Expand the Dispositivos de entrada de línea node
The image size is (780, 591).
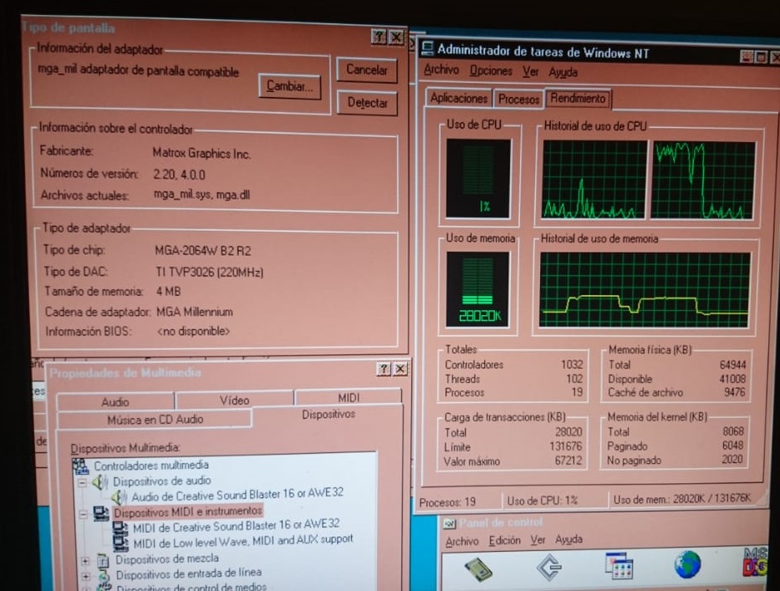(85, 574)
